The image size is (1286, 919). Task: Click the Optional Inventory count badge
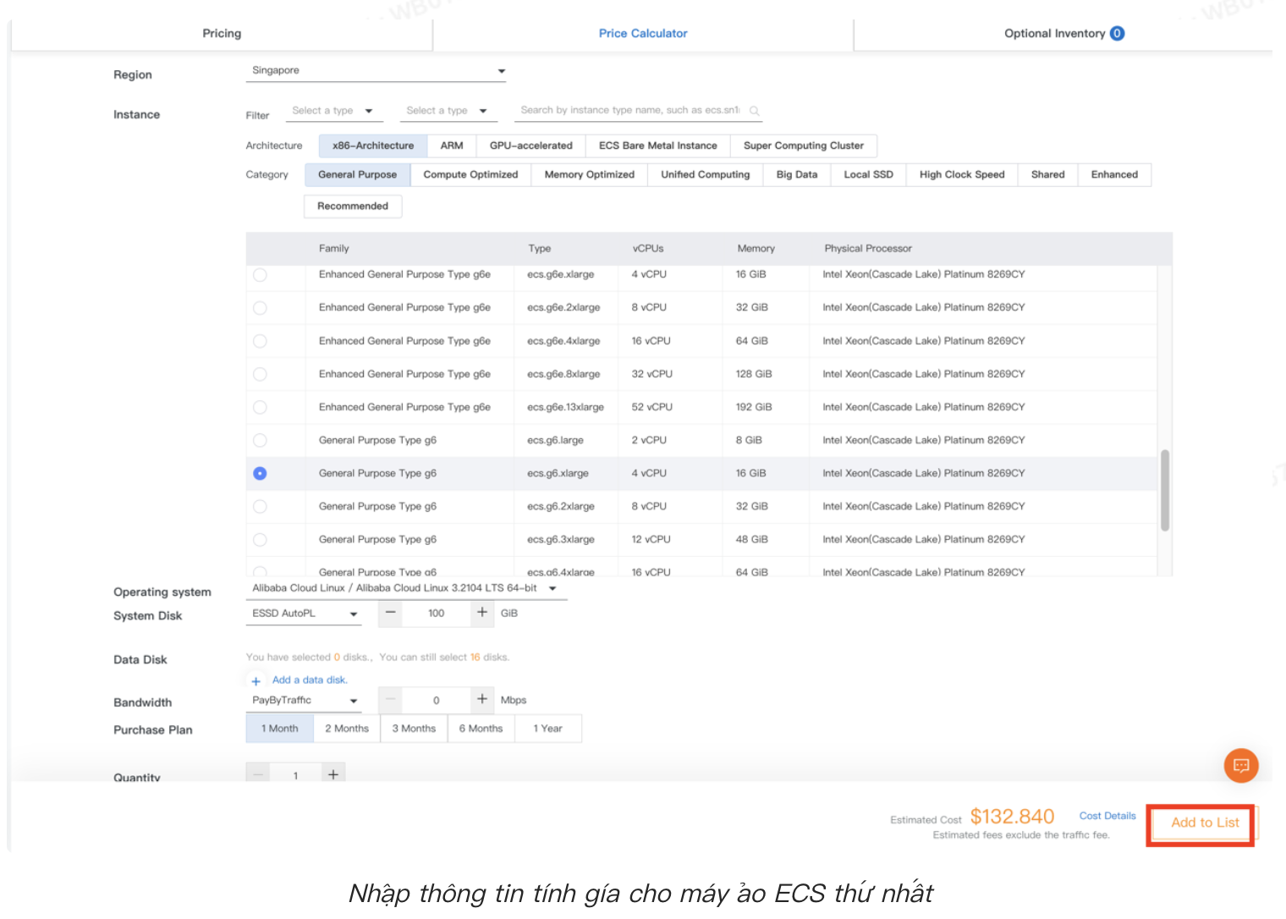tap(1118, 33)
